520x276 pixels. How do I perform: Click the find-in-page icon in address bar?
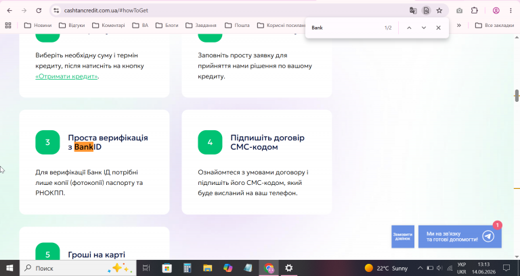tap(426, 11)
